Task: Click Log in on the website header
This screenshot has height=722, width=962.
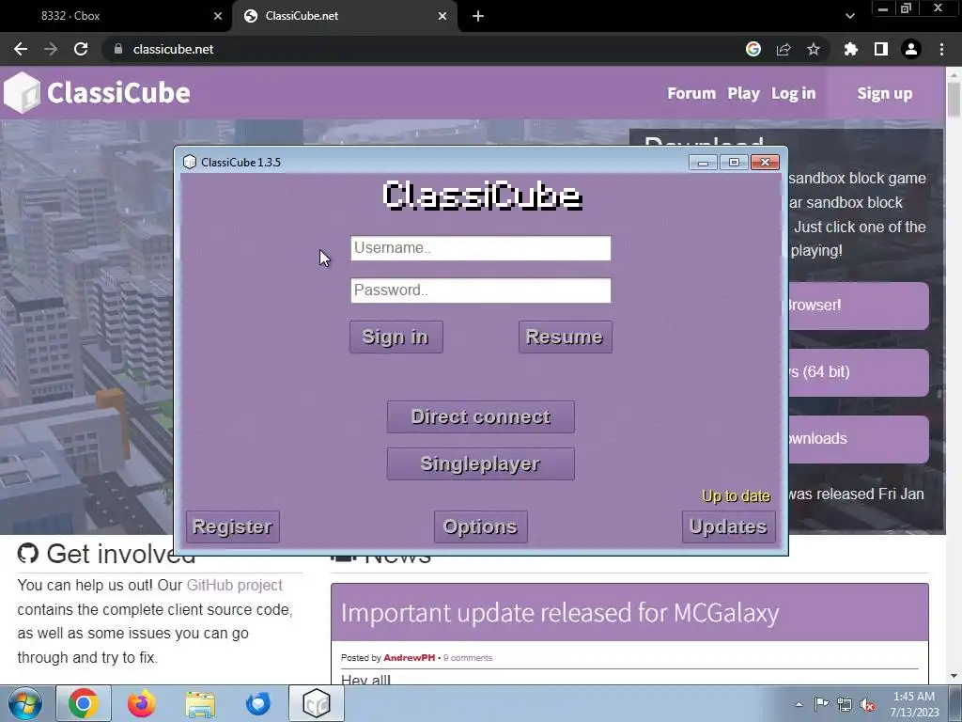Action: coord(793,93)
